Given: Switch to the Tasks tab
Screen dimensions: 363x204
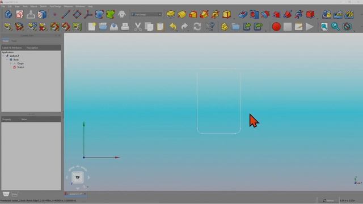Looking at the screenshot, I should [14, 41].
